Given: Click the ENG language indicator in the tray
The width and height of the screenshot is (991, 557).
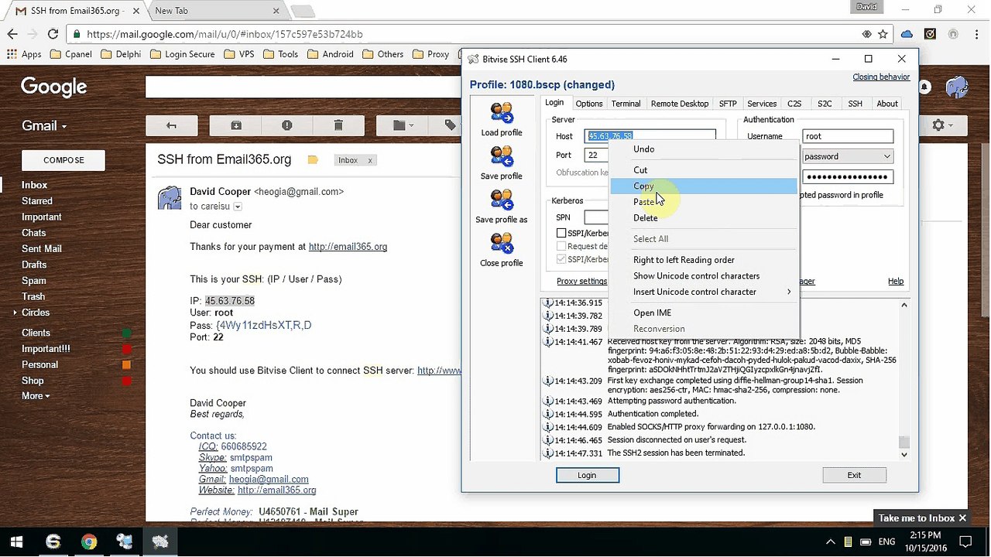Looking at the screenshot, I should pos(886,542).
